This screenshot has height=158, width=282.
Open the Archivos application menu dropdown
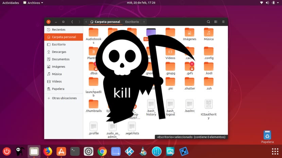(x=33, y=3)
